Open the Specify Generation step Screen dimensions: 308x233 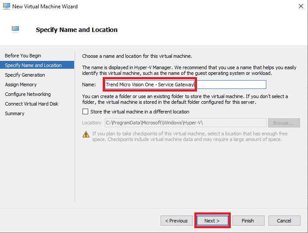click(25, 75)
